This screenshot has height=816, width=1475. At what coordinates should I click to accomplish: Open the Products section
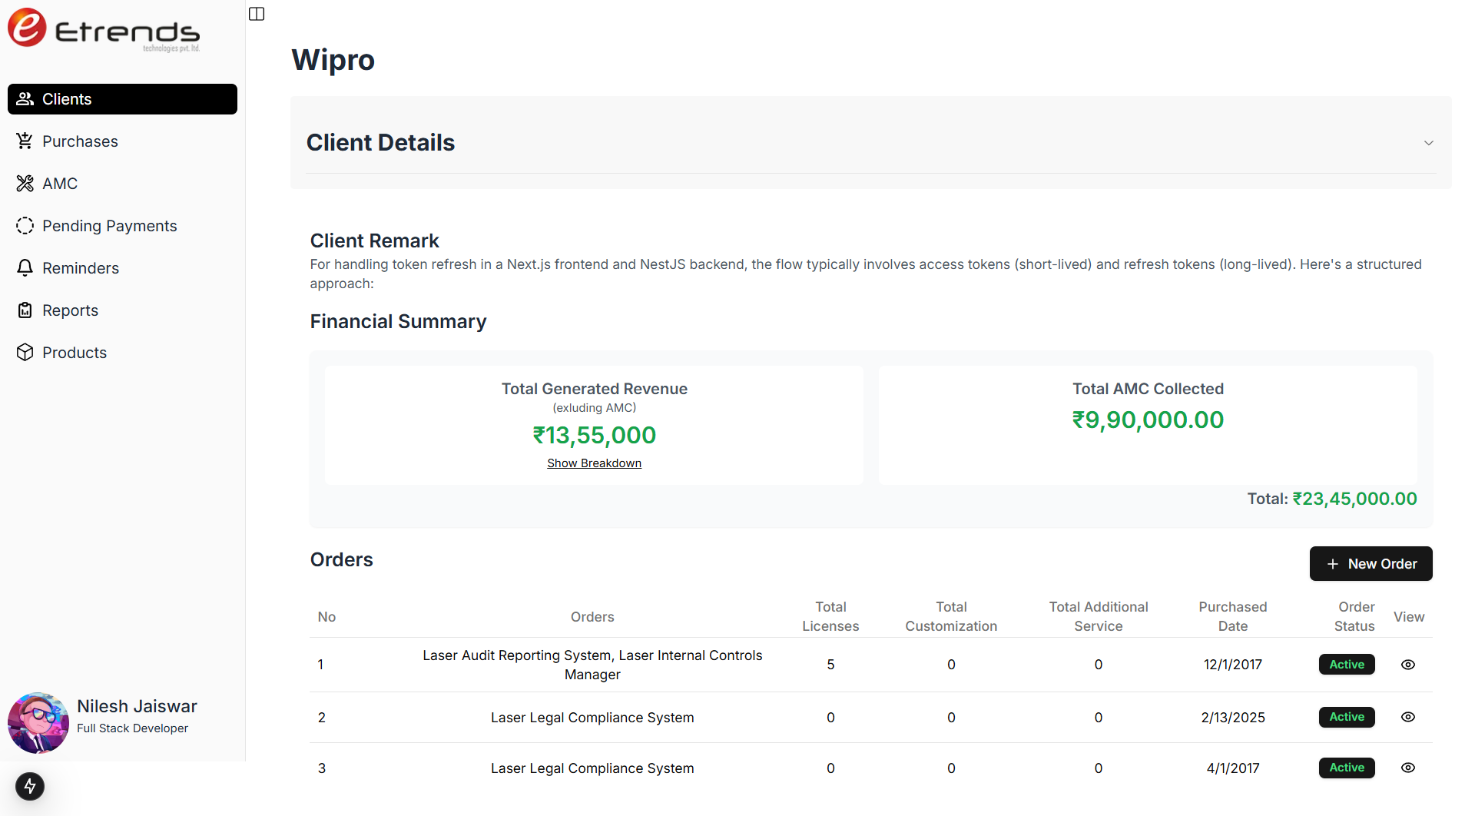coord(122,353)
